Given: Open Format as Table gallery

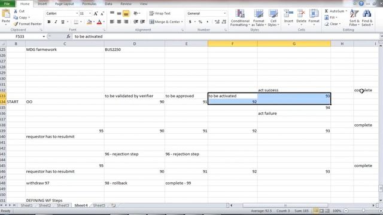Looking at the screenshot, I should click(x=259, y=18).
